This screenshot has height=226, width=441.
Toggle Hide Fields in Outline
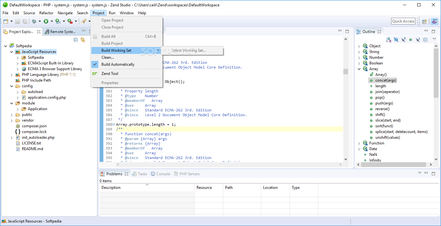click(x=396, y=40)
